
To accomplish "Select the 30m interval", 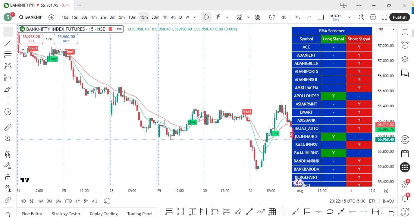I will pyautogui.click(x=155, y=17).
